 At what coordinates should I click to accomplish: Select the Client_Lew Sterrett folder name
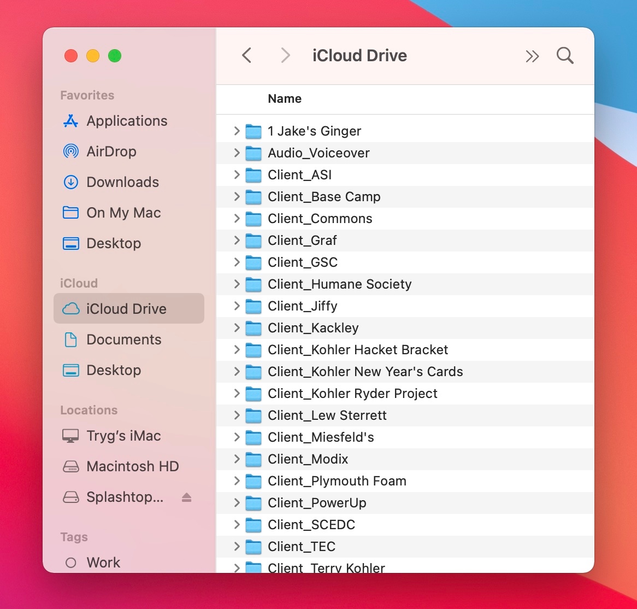click(327, 415)
